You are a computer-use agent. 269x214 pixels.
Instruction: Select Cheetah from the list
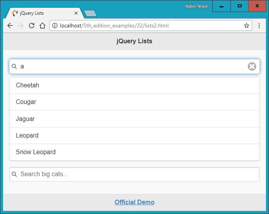click(134, 85)
